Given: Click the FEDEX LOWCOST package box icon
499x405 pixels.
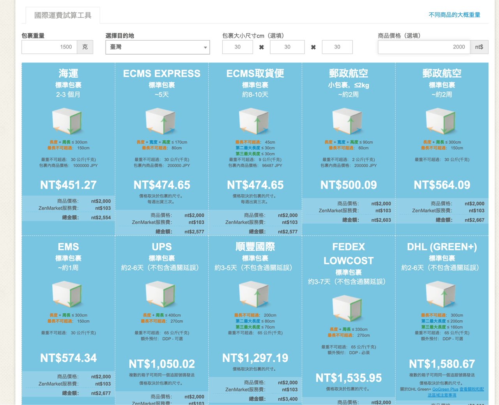Looking at the screenshot, I should (x=347, y=309).
